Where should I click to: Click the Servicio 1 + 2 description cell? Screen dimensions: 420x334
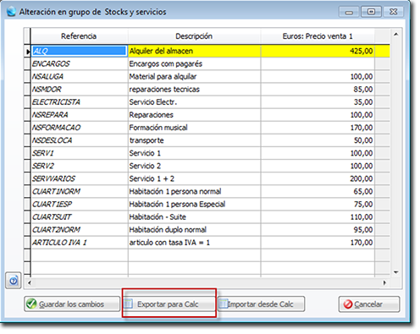coord(194,178)
